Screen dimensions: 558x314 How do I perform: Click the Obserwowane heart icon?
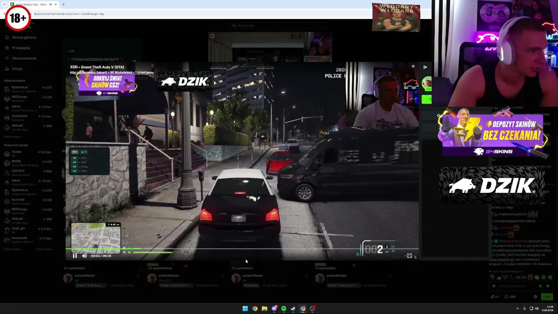7,58
